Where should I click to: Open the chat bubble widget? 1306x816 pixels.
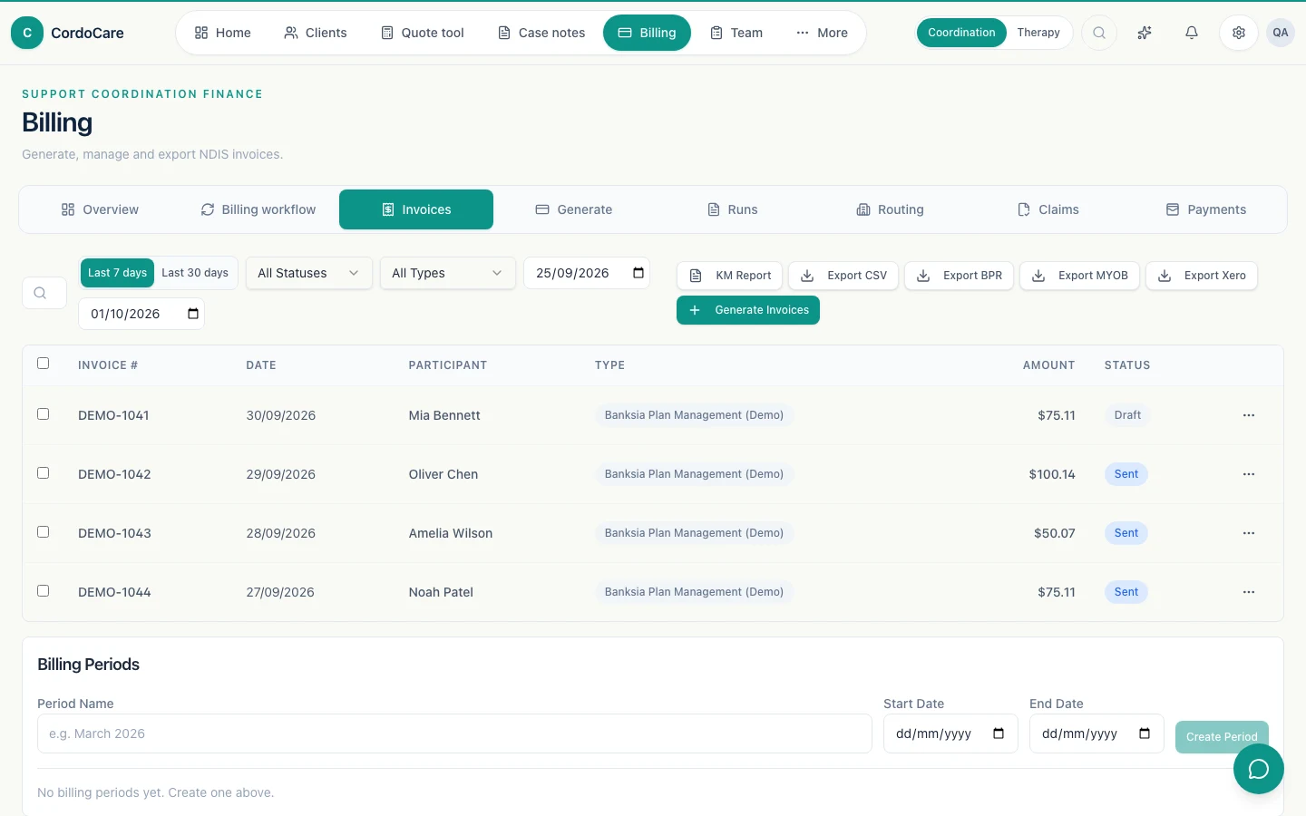click(x=1259, y=769)
